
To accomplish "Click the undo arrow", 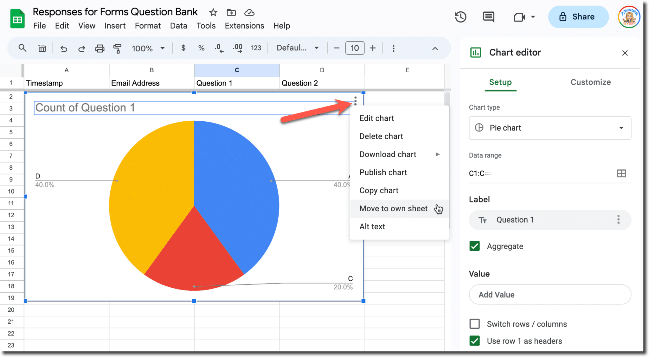I will [64, 48].
